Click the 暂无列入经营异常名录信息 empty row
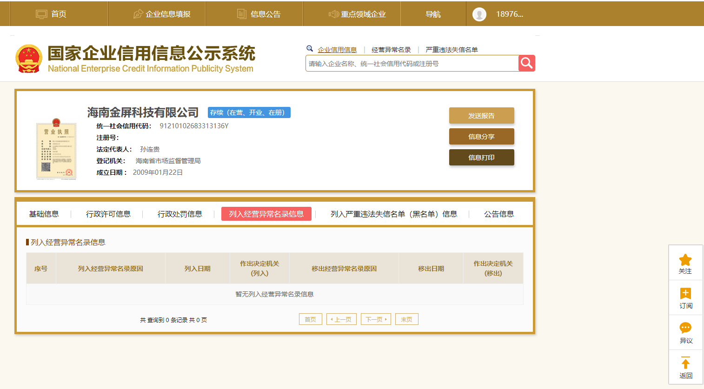704x389 pixels. coord(275,294)
